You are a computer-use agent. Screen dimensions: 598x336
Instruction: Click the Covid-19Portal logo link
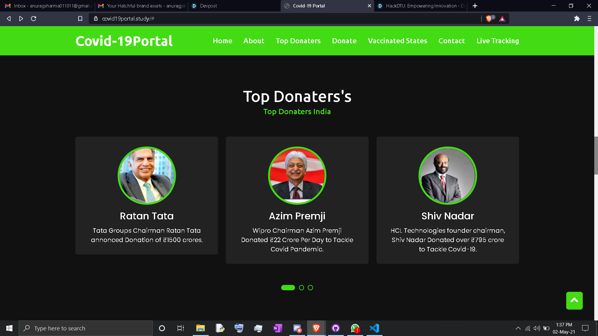coord(124,41)
